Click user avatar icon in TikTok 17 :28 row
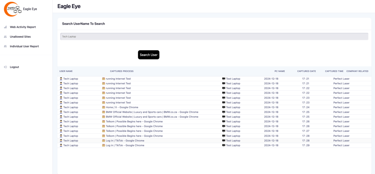The image size is (375, 174). pos(61,141)
